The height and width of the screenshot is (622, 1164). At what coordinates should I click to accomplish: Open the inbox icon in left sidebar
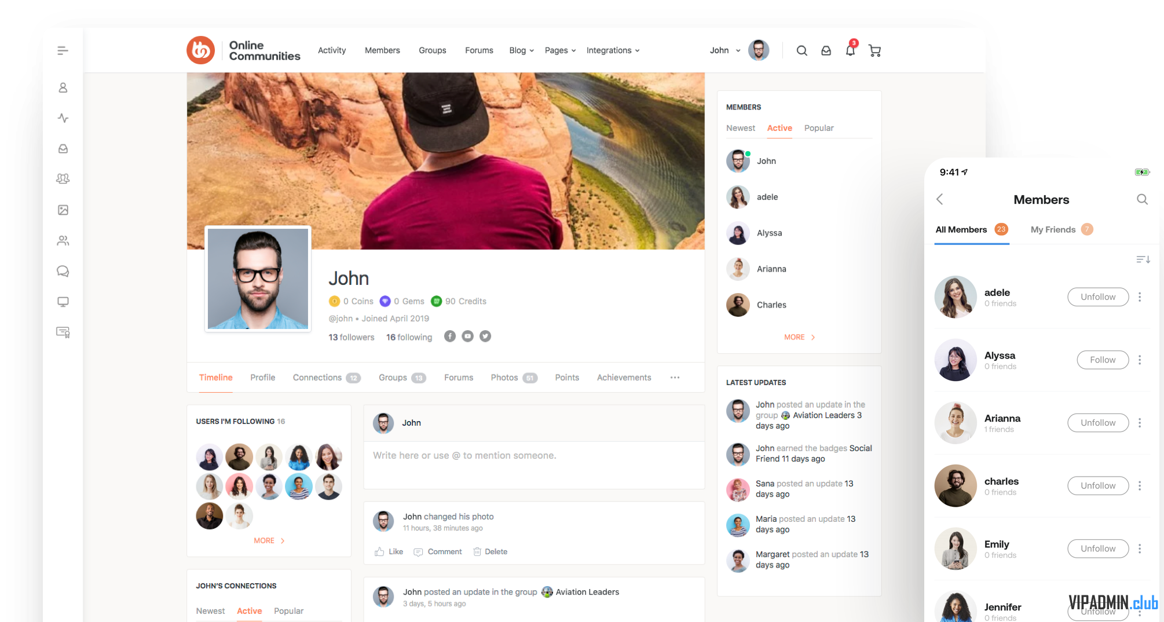[63, 149]
